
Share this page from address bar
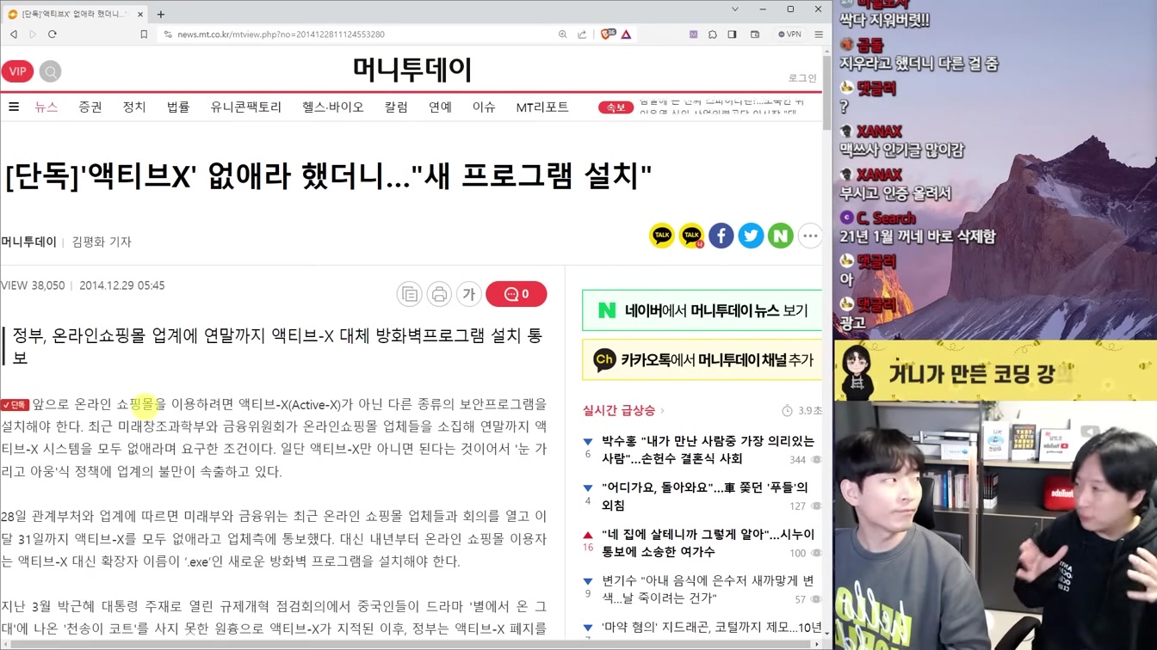[582, 34]
